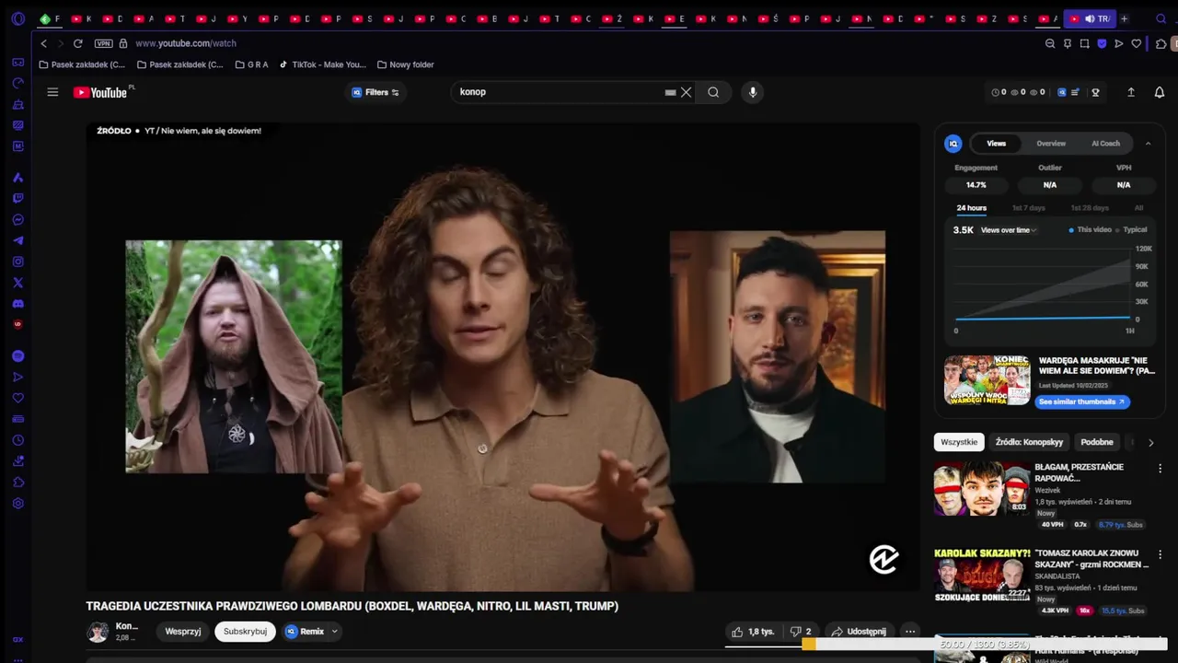Open X (Twitter) in the Opera sidebar
Screen dimensions: 1178x663
pos(17,283)
